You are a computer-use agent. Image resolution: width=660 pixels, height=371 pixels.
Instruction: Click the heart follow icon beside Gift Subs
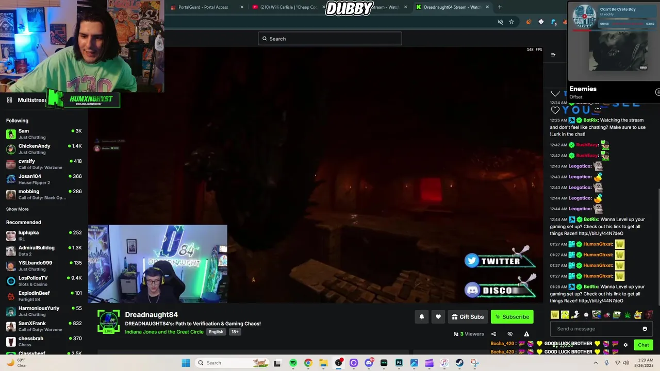click(438, 317)
